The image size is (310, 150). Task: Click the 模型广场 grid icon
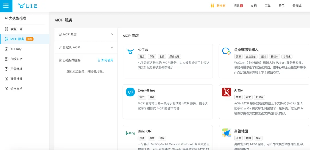pos(7,29)
